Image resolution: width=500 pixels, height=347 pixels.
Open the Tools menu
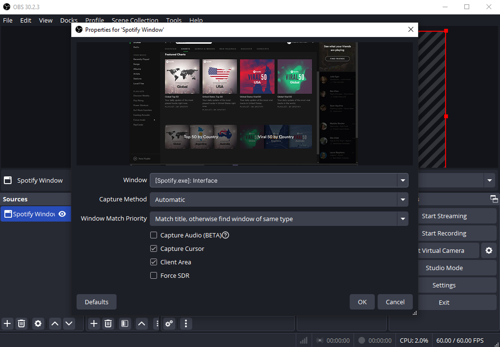[x=174, y=20]
